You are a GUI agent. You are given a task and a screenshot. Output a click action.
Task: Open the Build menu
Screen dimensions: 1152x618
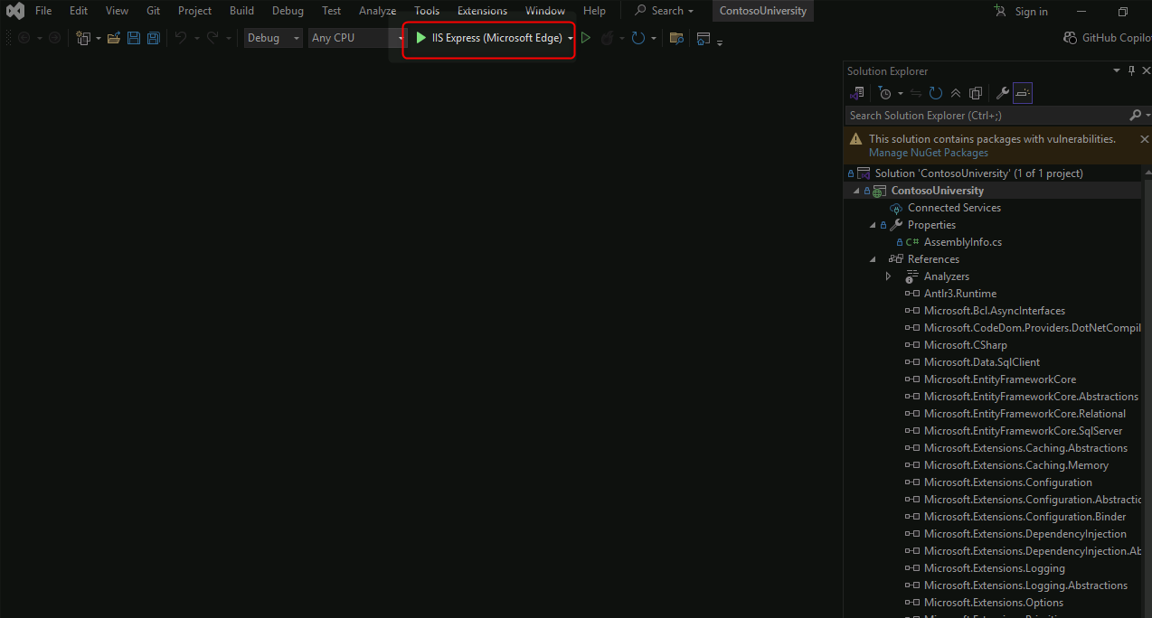point(241,11)
